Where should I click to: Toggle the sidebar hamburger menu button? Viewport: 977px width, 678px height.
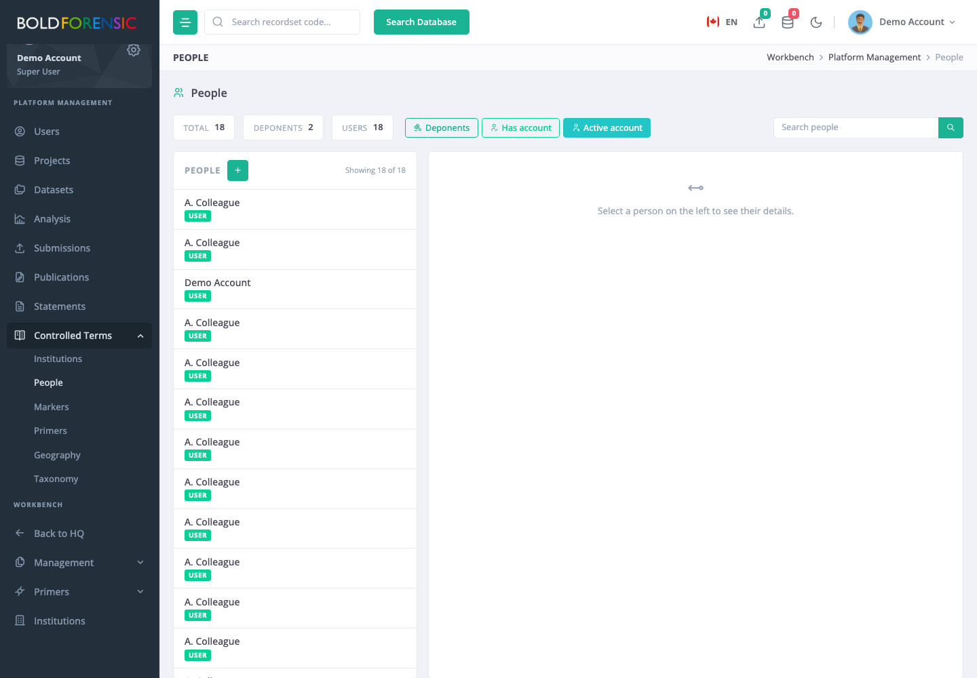click(185, 22)
